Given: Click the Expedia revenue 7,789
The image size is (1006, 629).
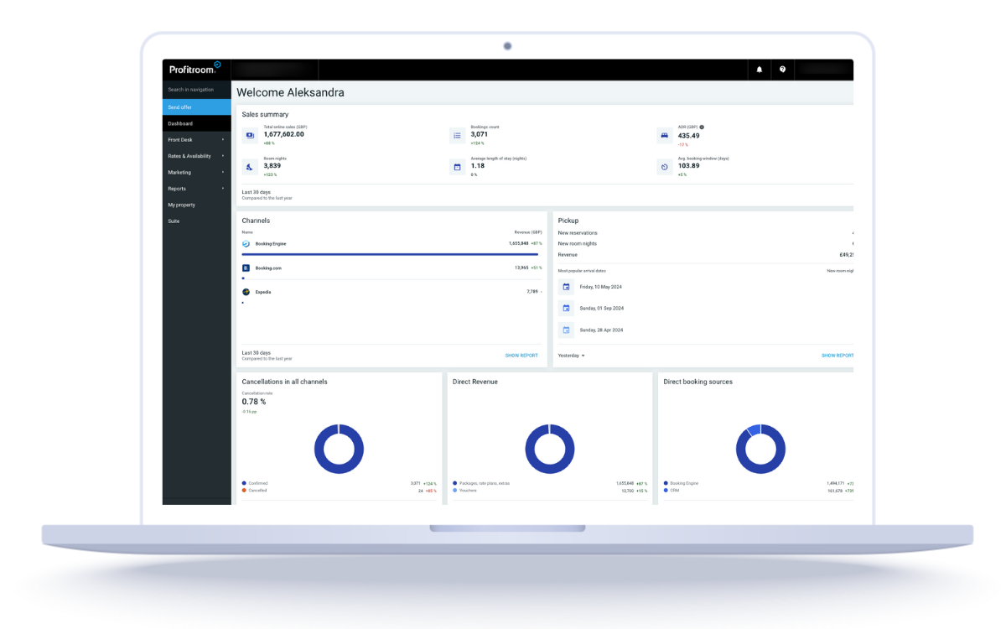Looking at the screenshot, I should click(532, 292).
